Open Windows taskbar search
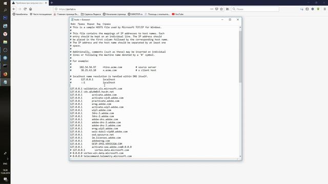Screen dimensions: 328x184 5,10
